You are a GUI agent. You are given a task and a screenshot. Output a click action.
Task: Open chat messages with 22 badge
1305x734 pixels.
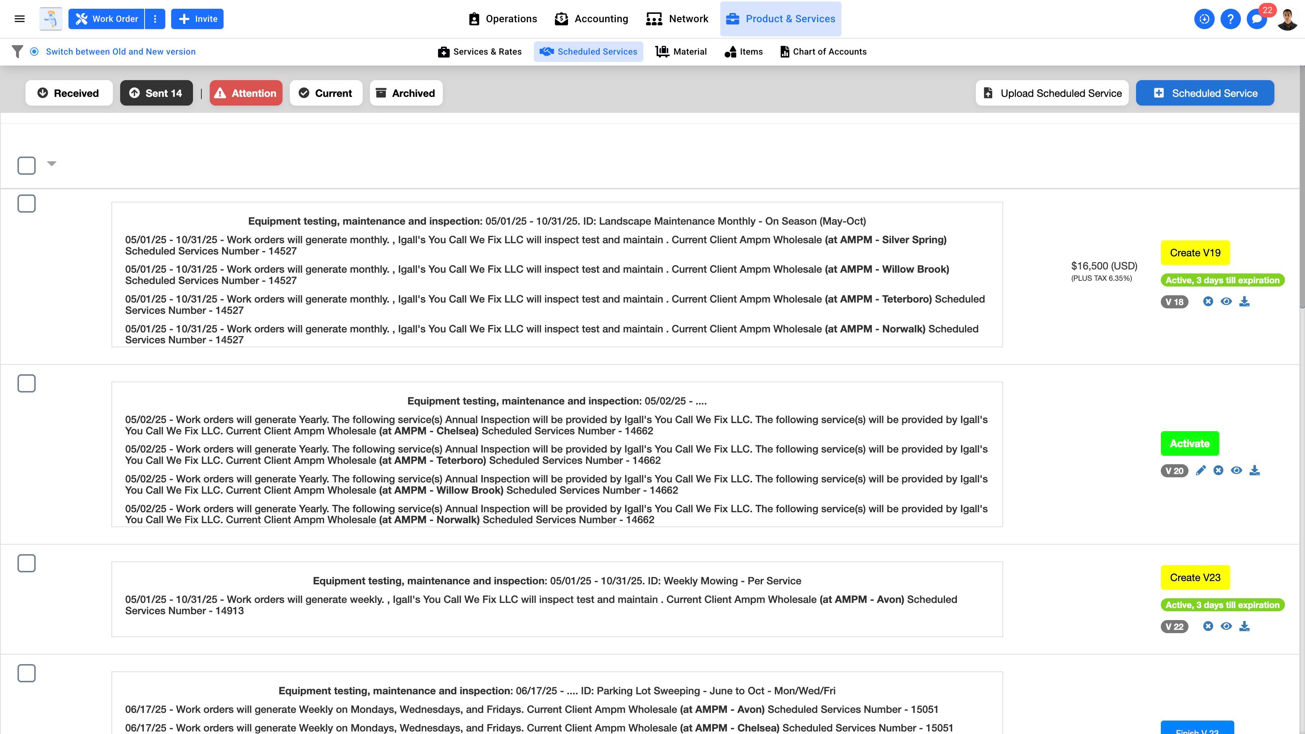[1257, 19]
